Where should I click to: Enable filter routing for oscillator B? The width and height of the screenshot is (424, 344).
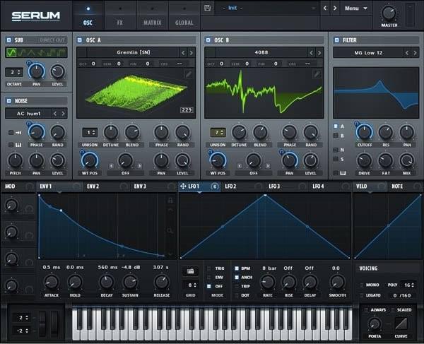(x=336, y=136)
